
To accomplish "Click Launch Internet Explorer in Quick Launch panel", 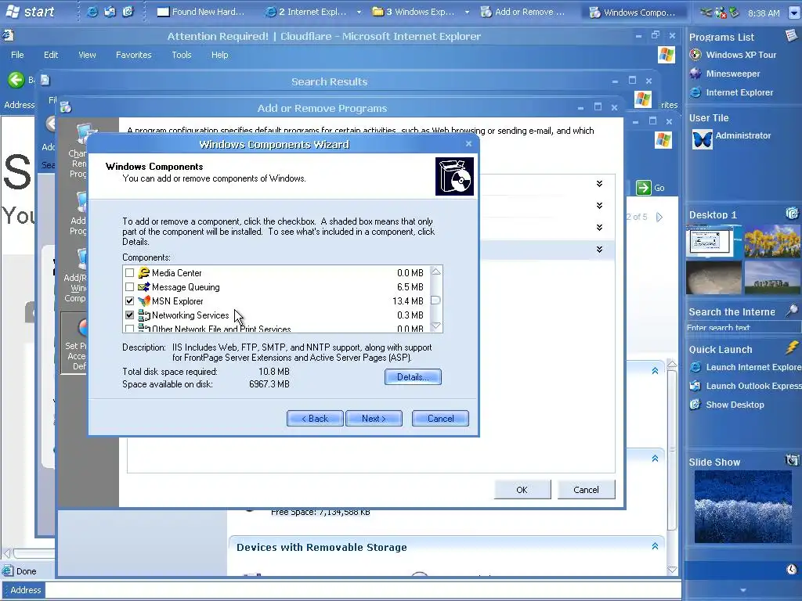I will point(753,367).
